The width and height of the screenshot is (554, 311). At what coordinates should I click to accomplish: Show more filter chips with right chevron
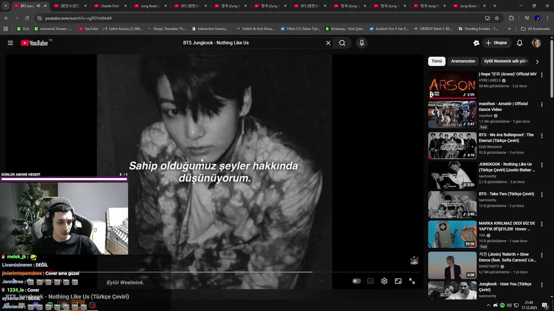click(537, 61)
